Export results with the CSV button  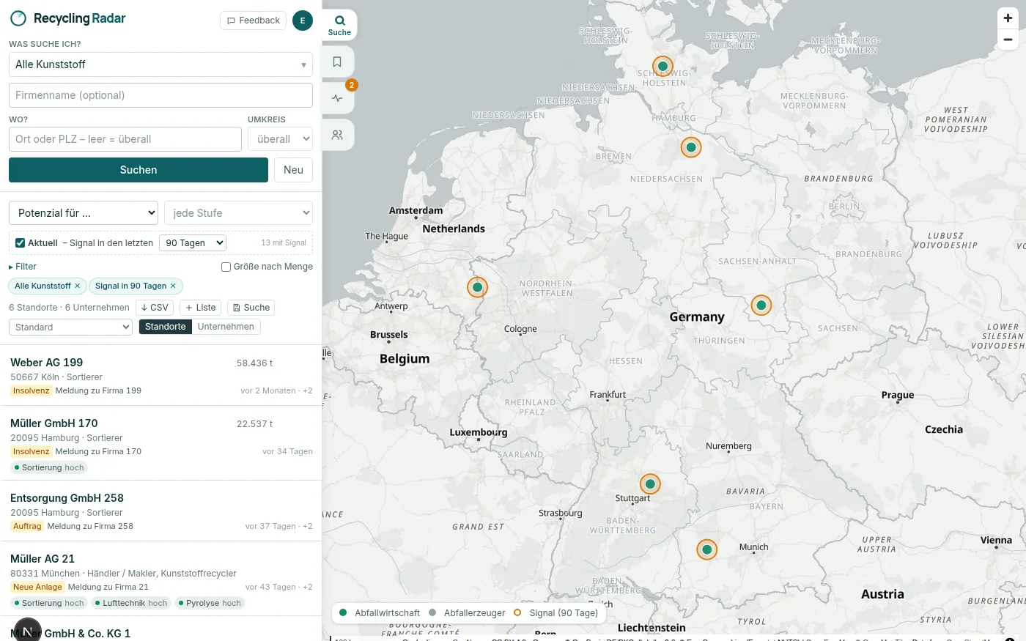click(155, 308)
